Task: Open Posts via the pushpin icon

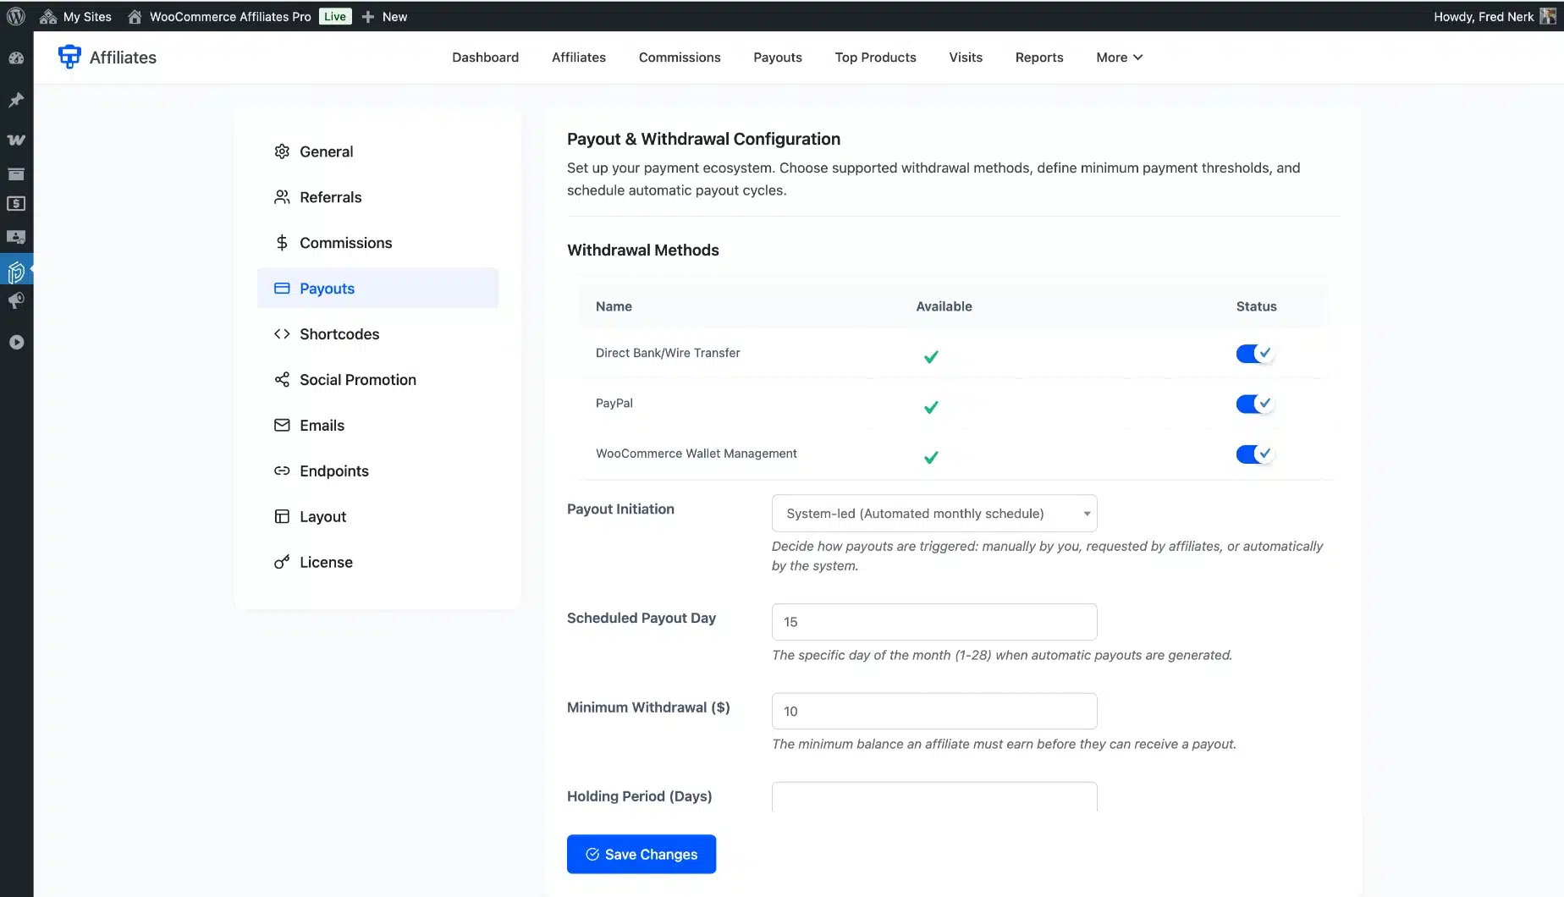Action: pyautogui.click(x=16, y=101)
